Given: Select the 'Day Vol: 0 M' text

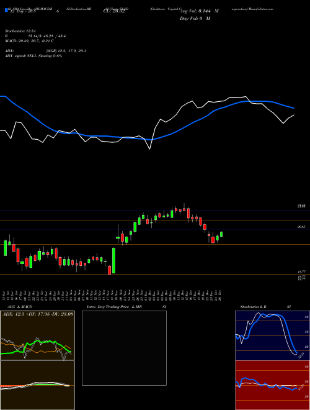Looking at the screenshot, I should (195, 19).
